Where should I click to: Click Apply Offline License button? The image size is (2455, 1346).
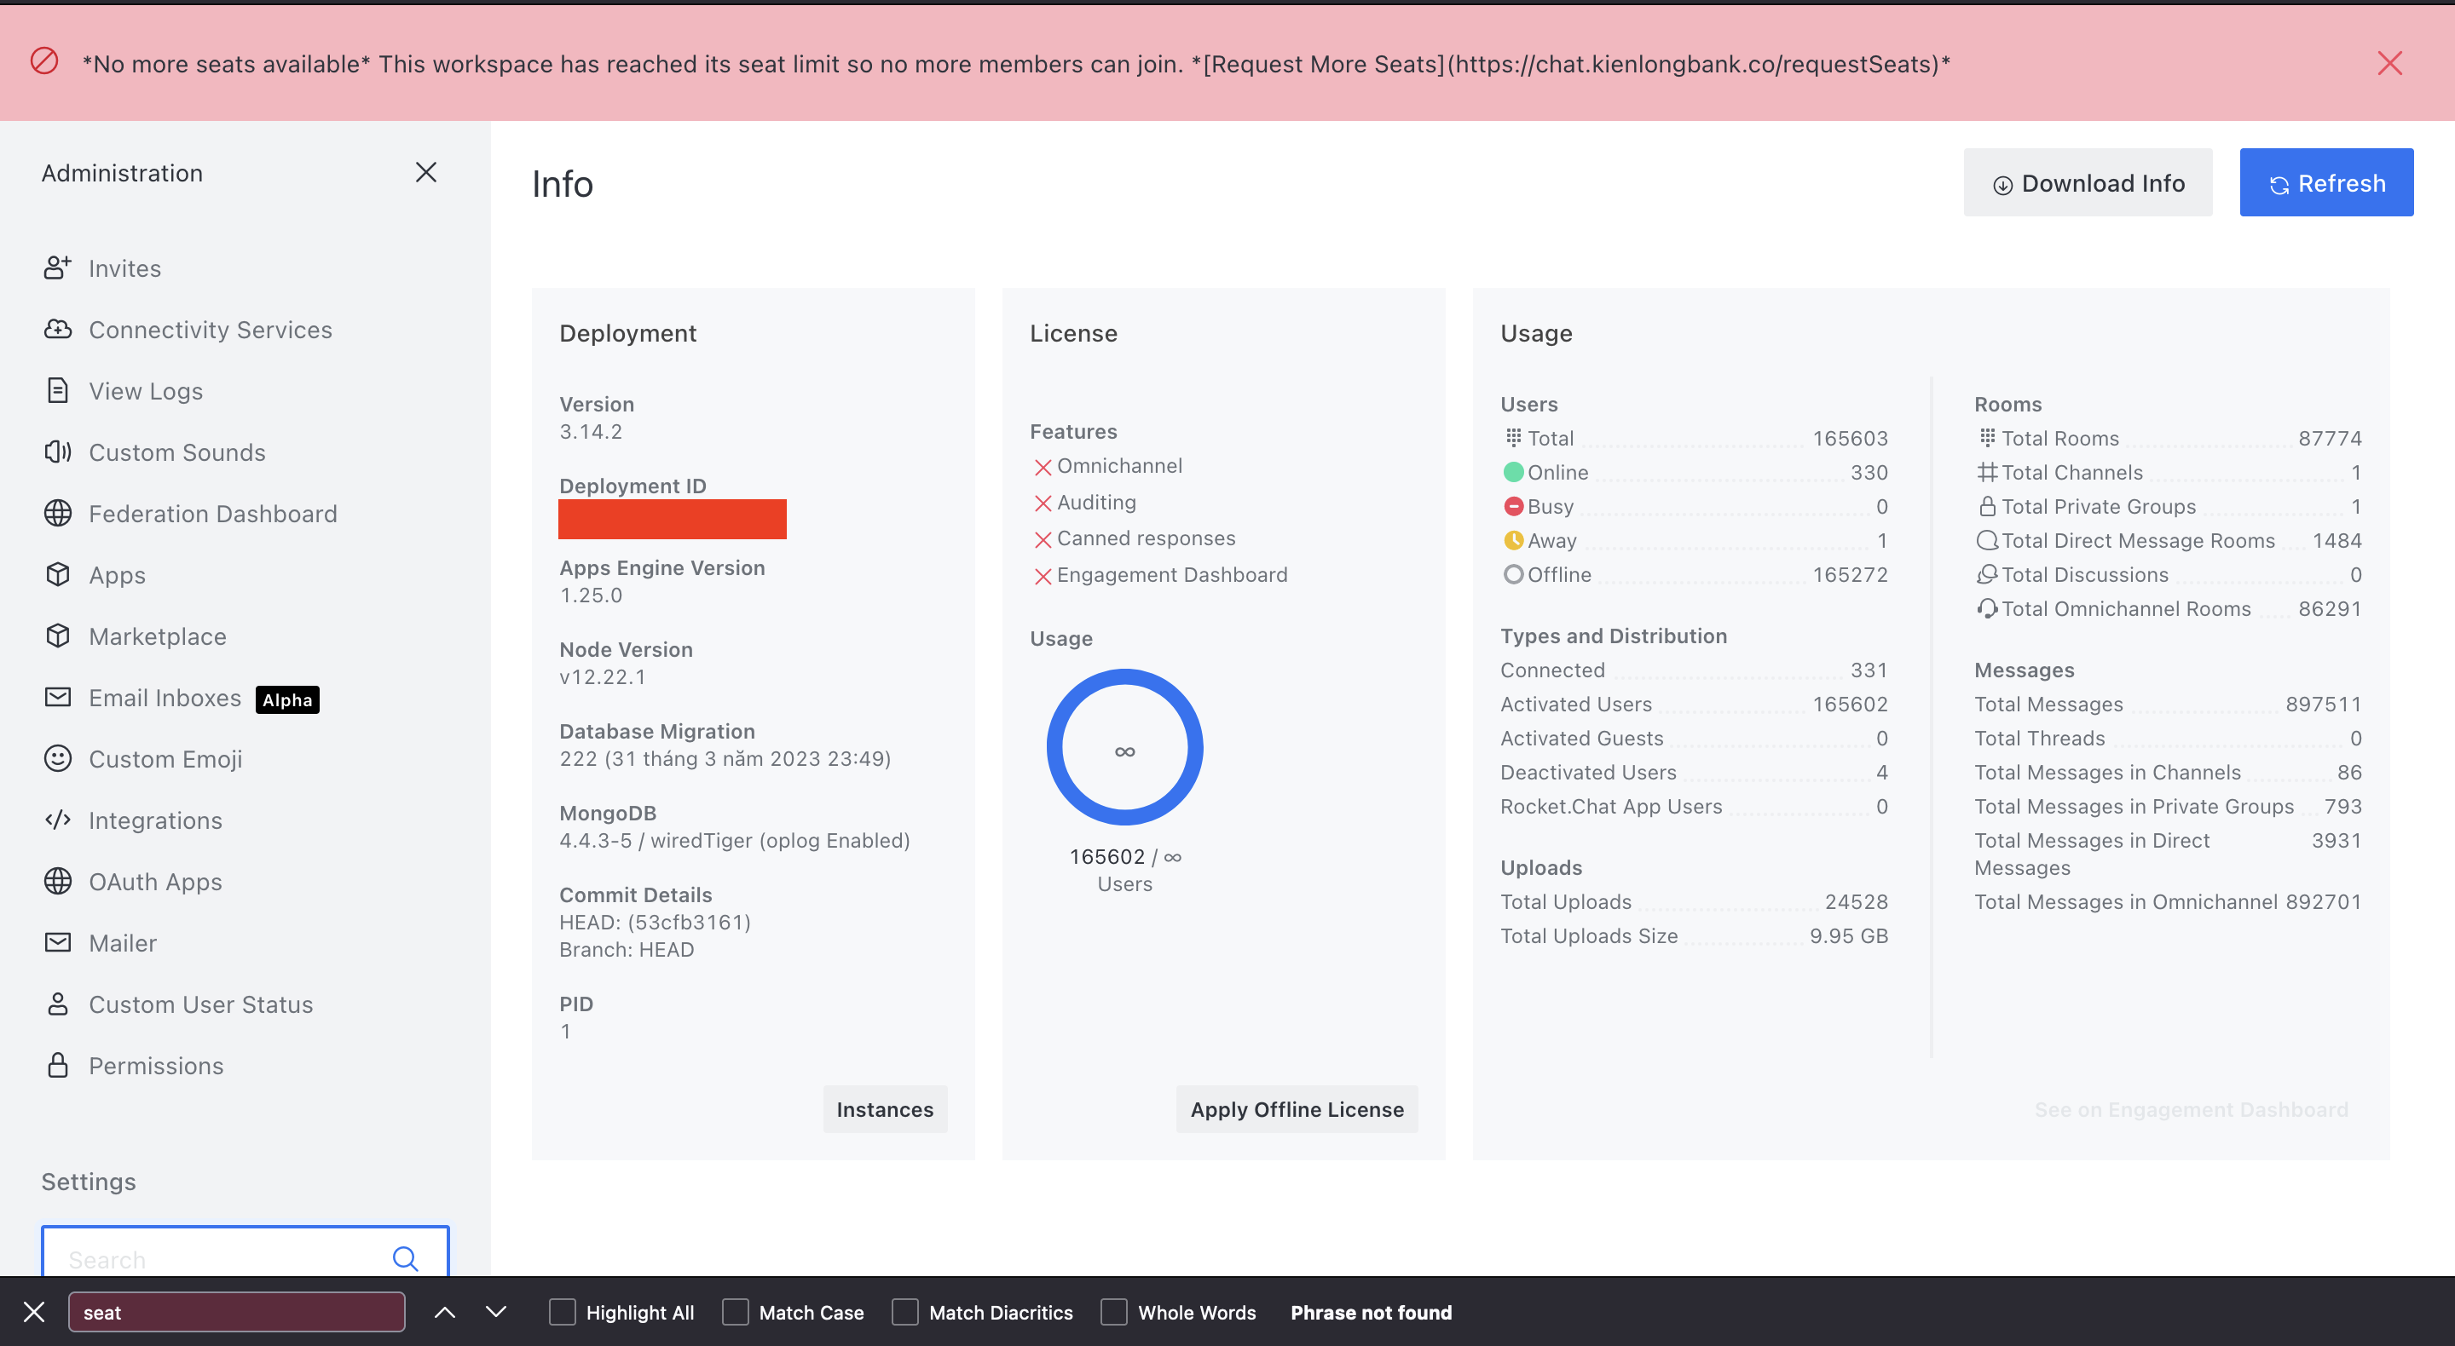1296,1109
